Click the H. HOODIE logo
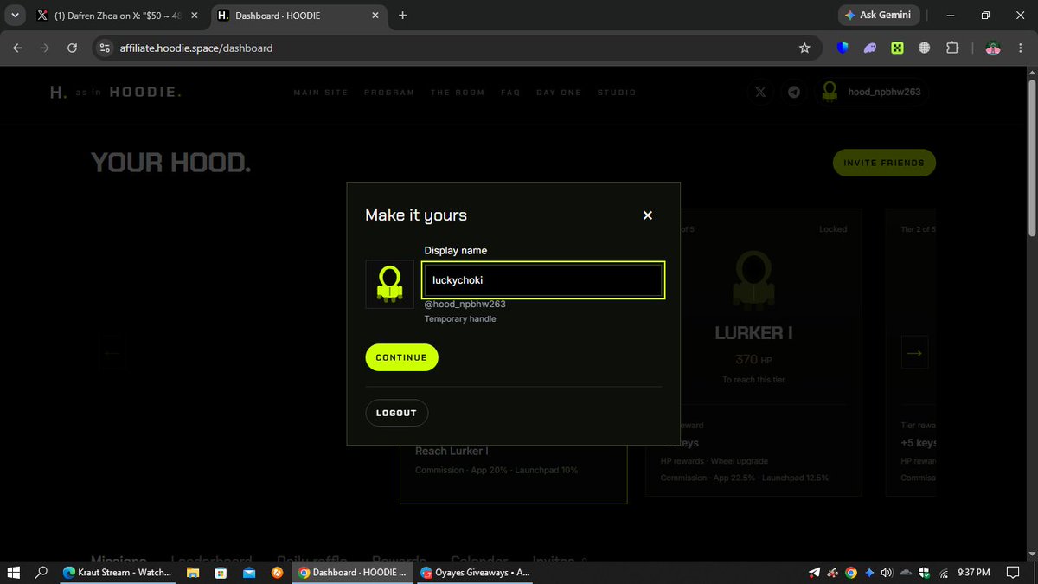 pos(116,92)
